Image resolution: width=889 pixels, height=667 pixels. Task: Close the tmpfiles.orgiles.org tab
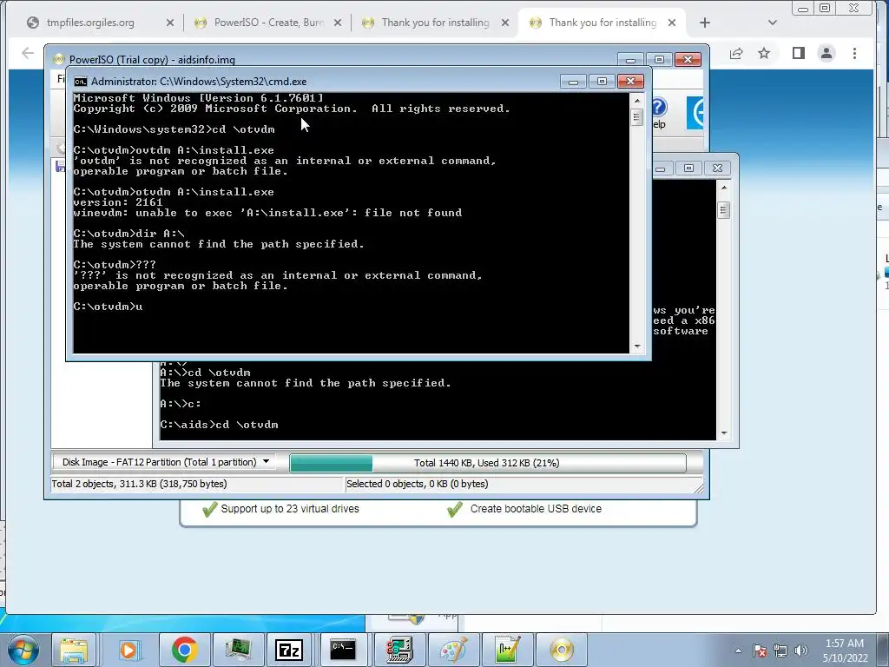pyautogui.click(x=170, y=23)
